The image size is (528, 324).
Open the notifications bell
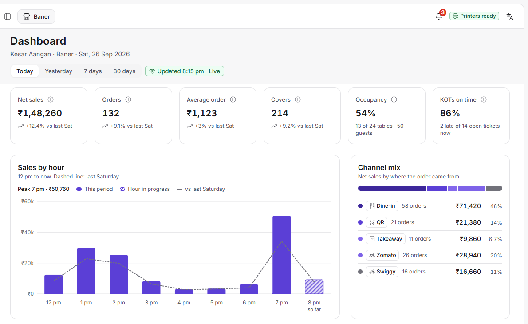click(439, 16)
